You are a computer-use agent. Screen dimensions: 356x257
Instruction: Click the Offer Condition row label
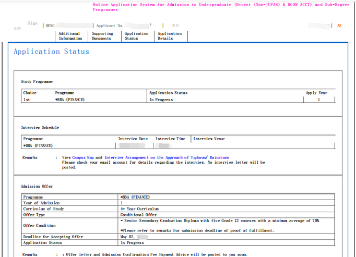tap(40, 225)
